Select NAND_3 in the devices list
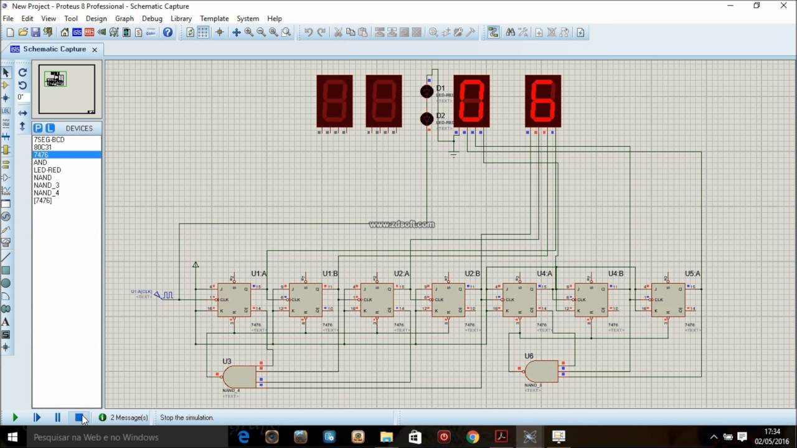Viewport: 797px width, 448px height. (x=67, y=185)
